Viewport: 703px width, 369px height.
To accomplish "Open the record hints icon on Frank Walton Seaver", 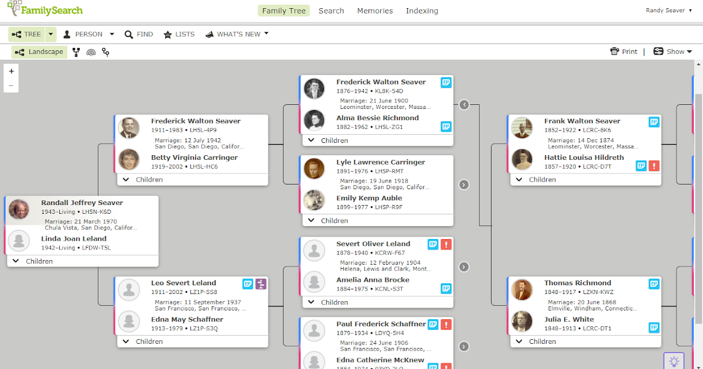I will pyautogui.click(x=653, y=122).
